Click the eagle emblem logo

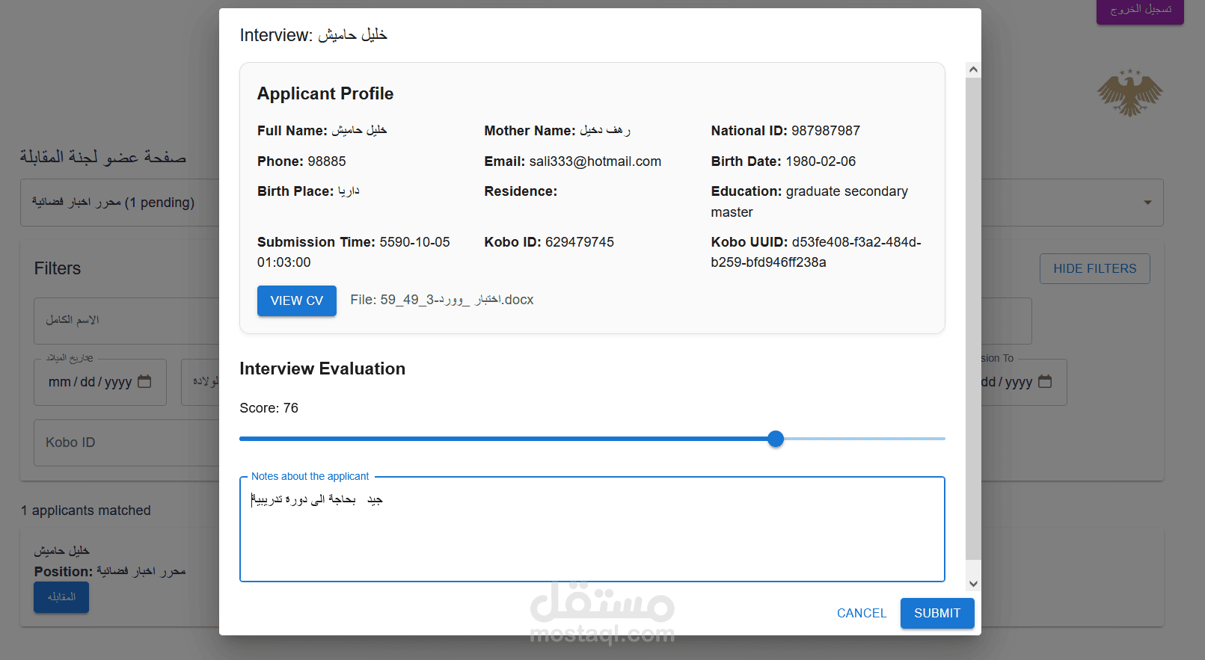[1129, 93]
